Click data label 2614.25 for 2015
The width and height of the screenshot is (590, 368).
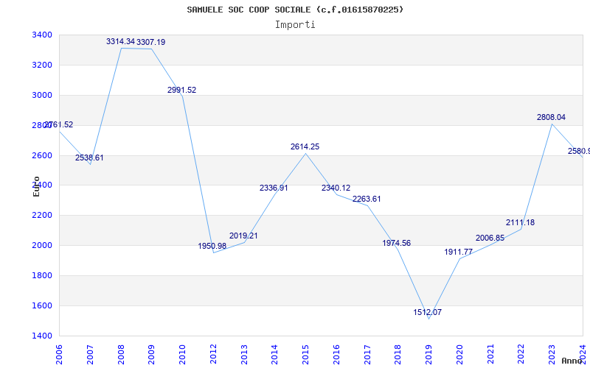(305, 146)
